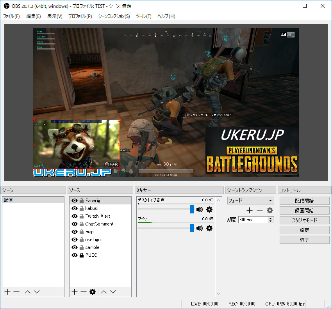Unlock the PUBG source lock icon

tap(82, 255)
